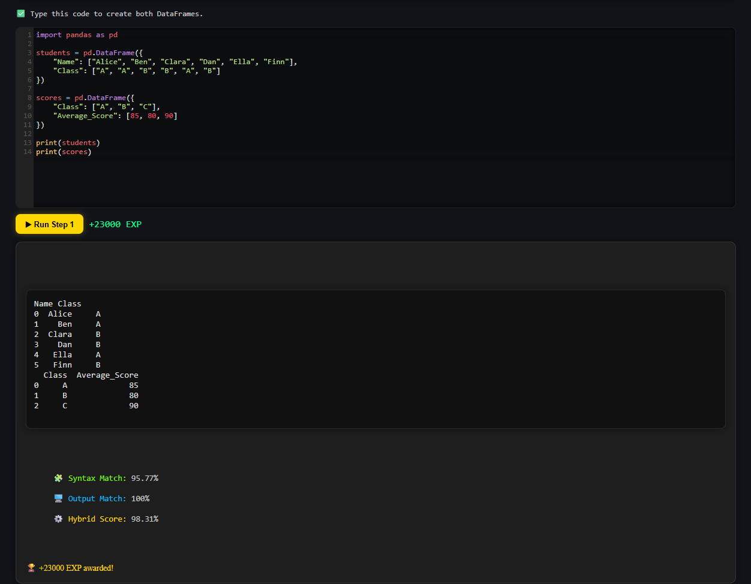Click the "Average_Score" code line in editor
Viewport: 751px width, 584px height.
115,116
